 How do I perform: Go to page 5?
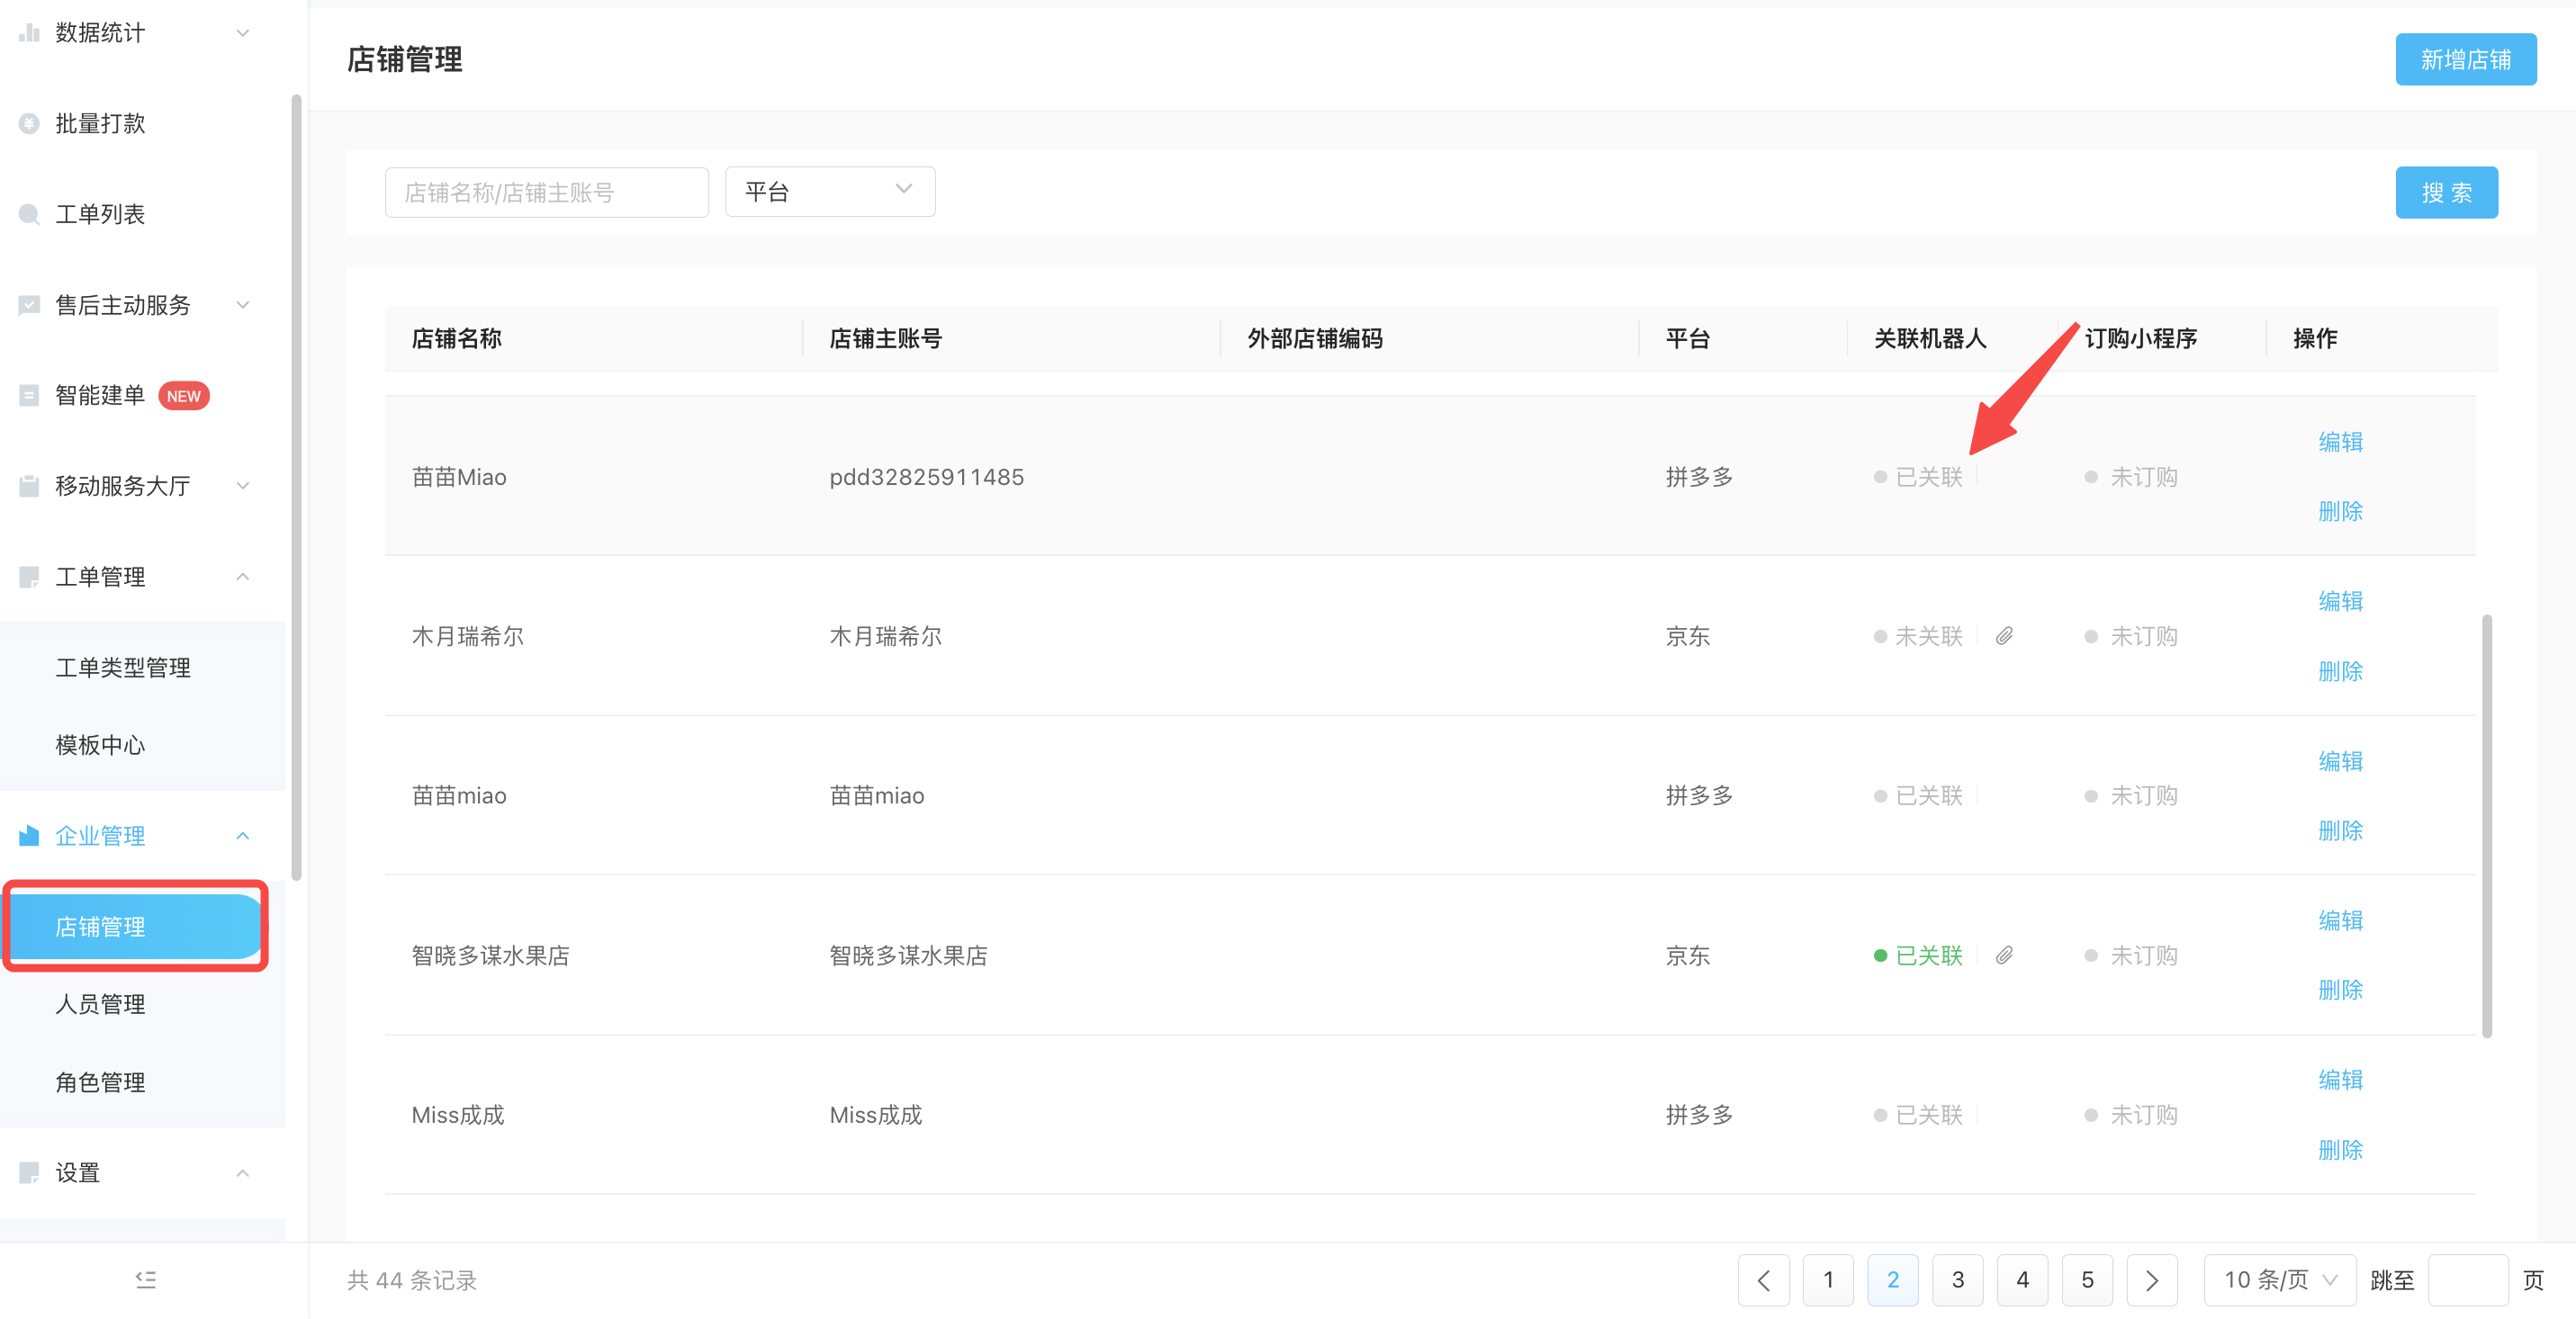2087,1280
